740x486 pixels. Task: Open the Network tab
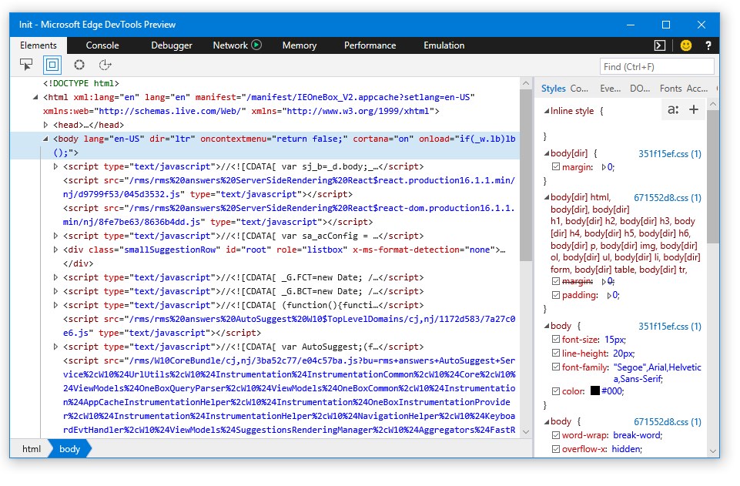(230, 45)
